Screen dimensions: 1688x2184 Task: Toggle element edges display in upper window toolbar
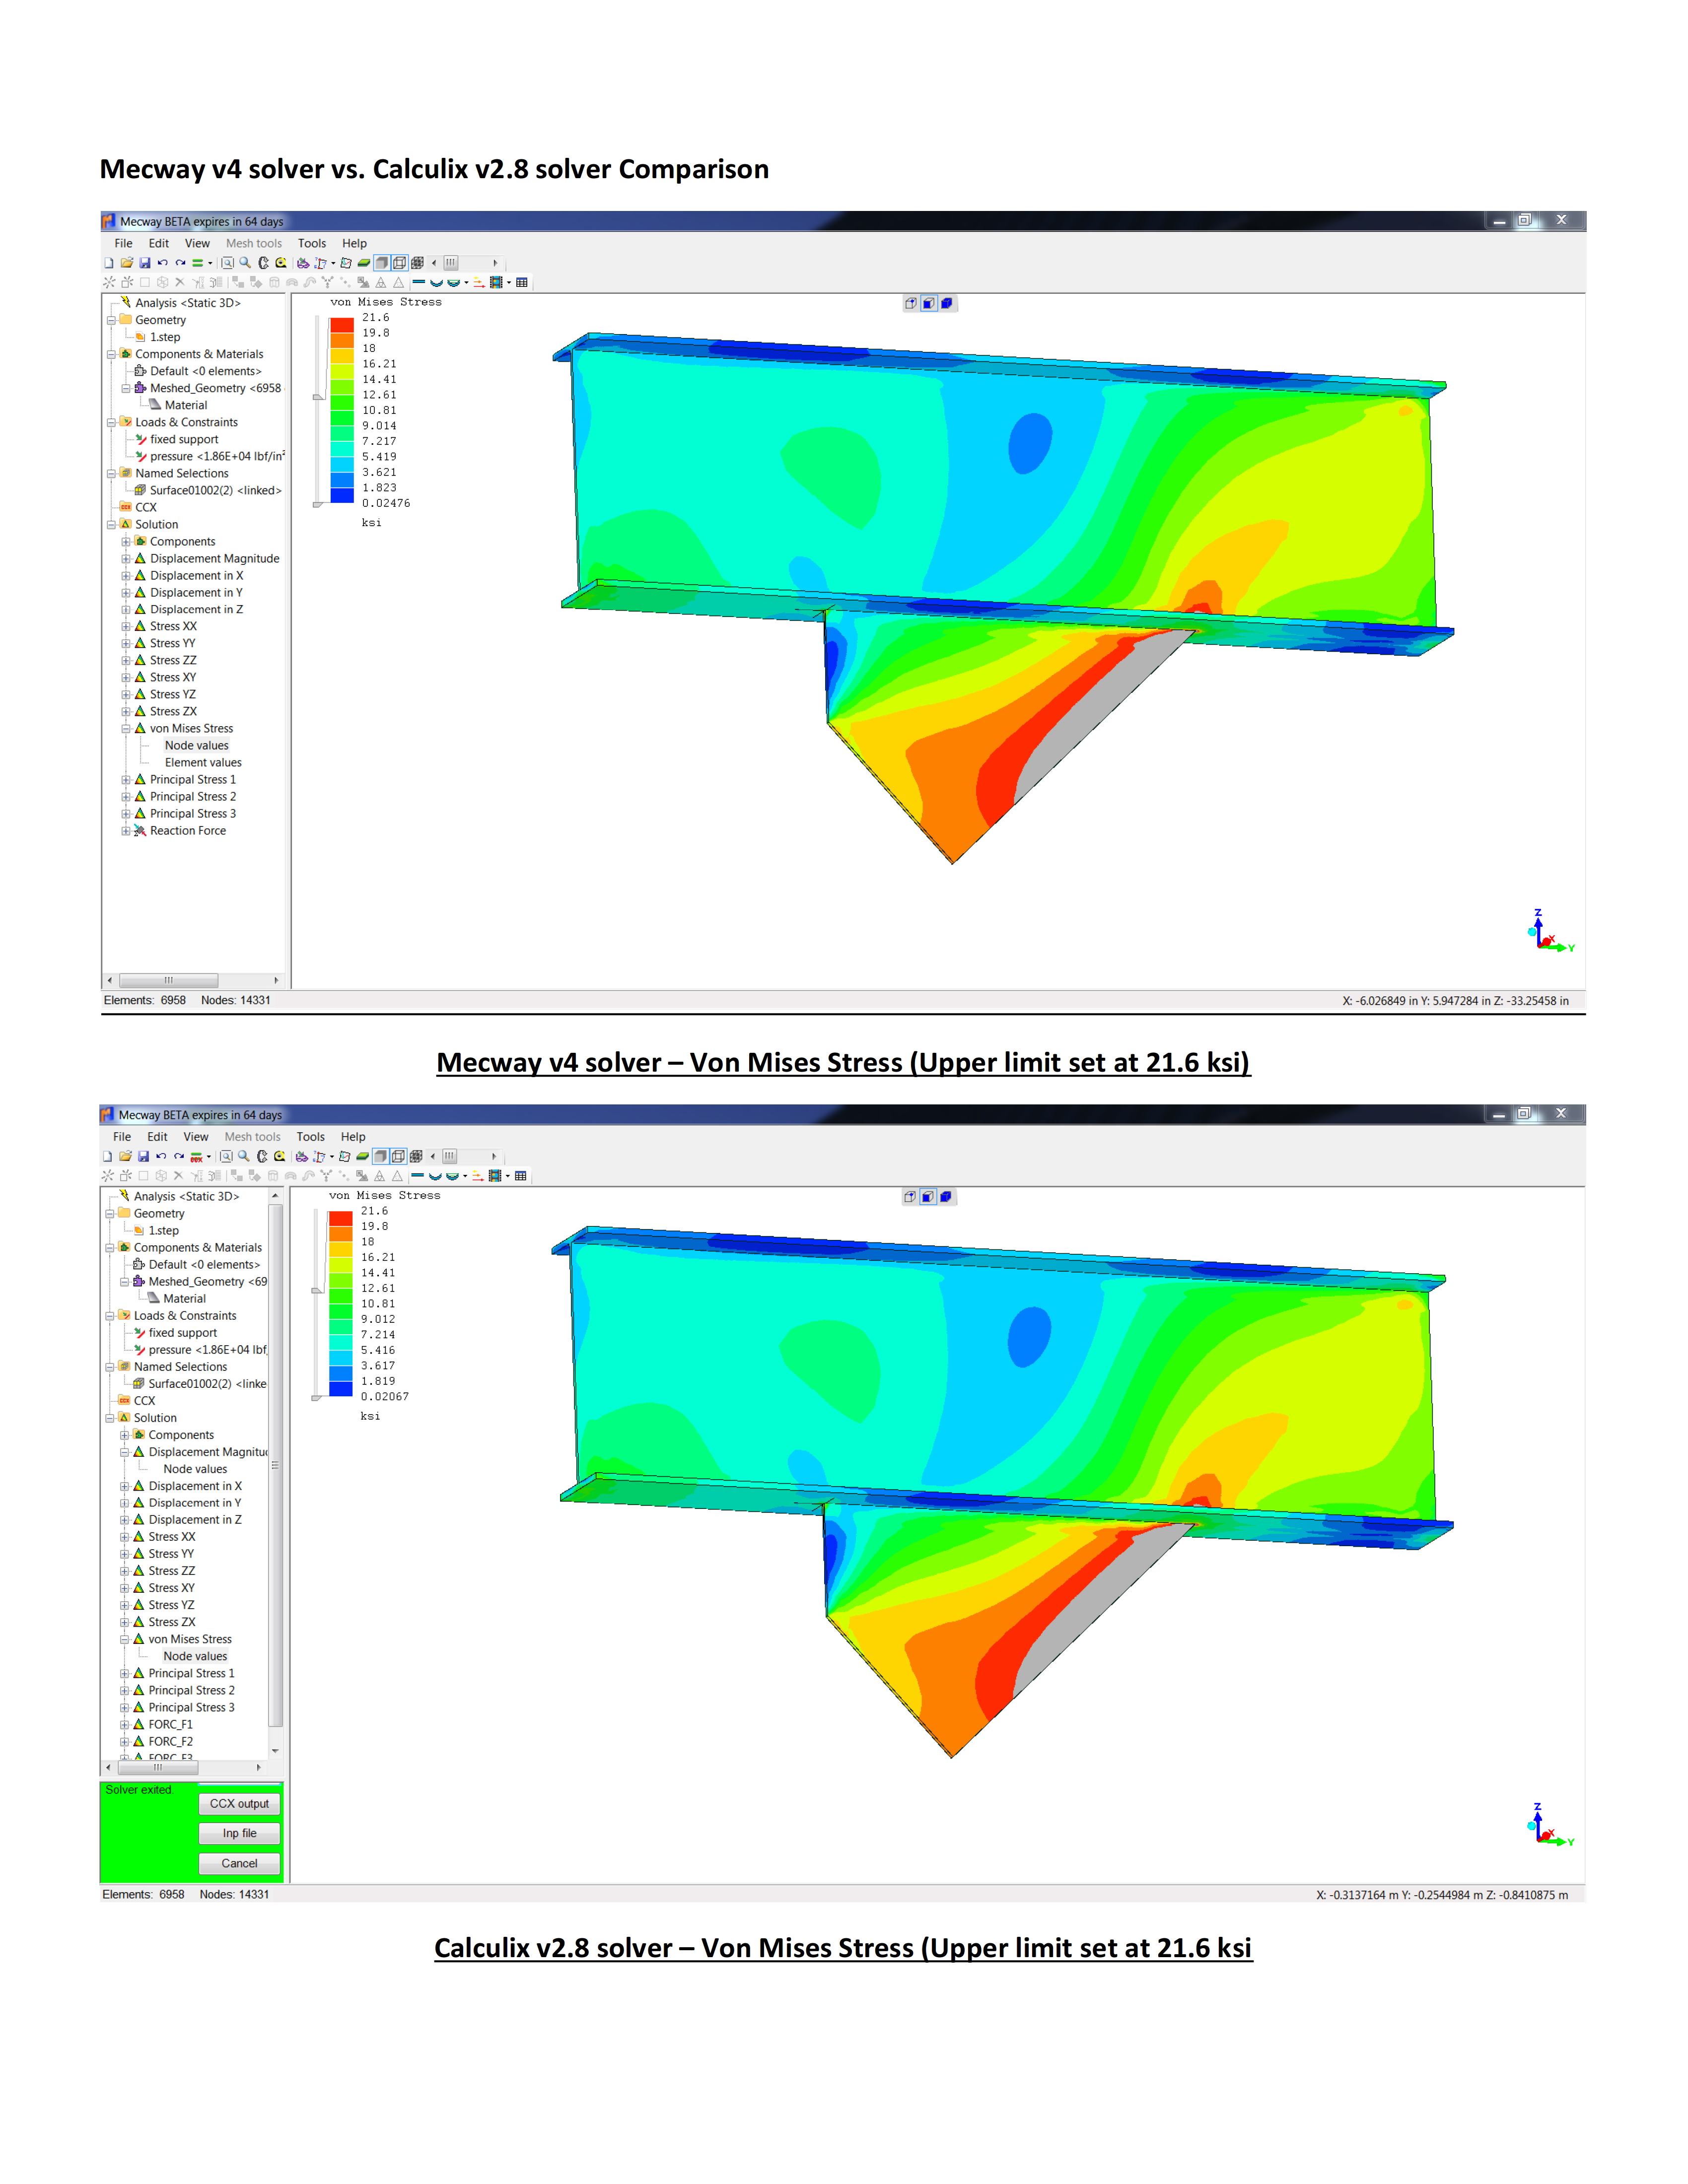pyautogui.click(x=399, y=263)
